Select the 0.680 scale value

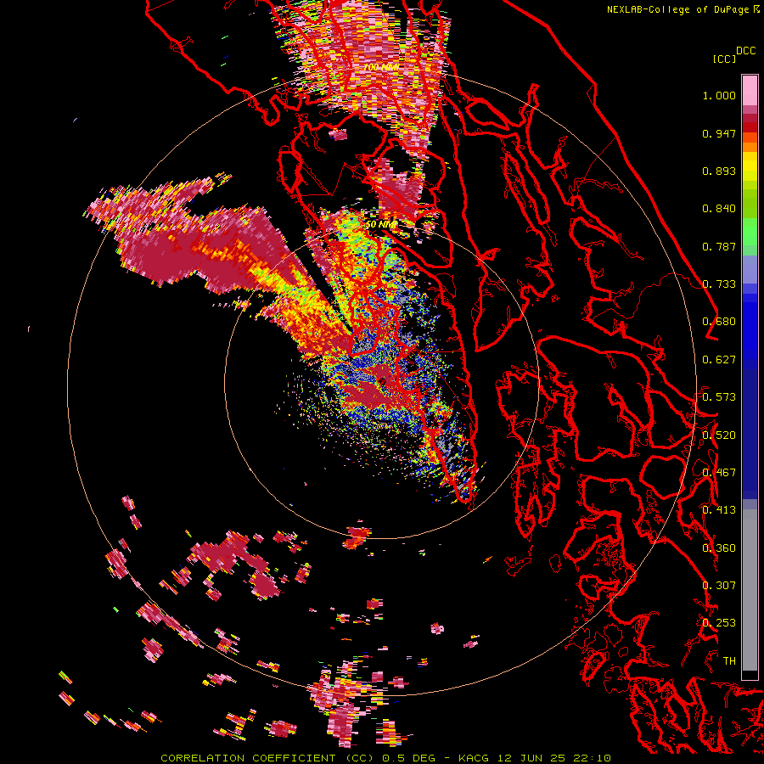(x=719, y=322)
